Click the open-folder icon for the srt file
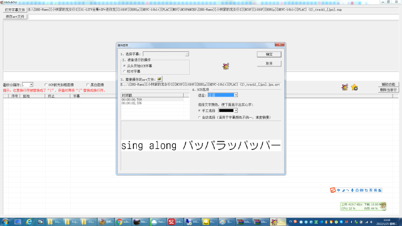This screenshot has width=402, height=226. 160,79
